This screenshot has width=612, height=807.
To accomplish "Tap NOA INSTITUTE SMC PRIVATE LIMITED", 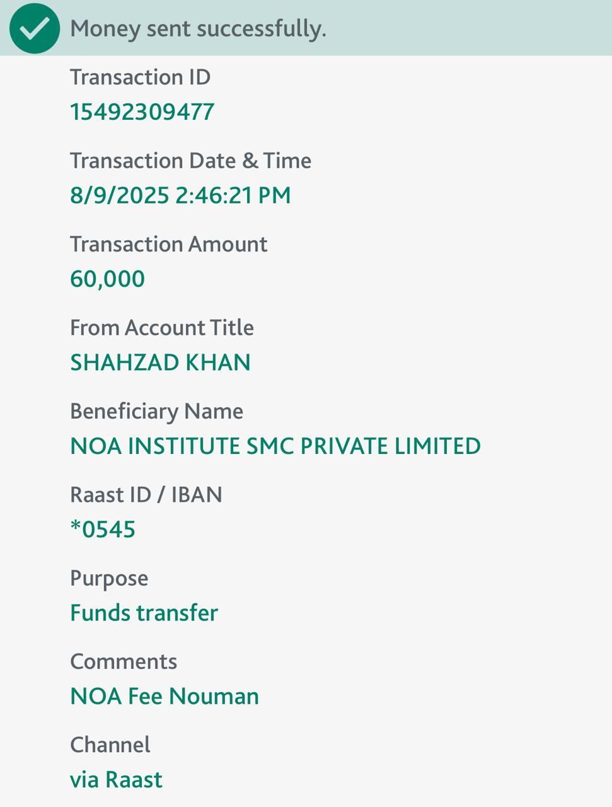I will pyautogui.click(x=275, y=446).
